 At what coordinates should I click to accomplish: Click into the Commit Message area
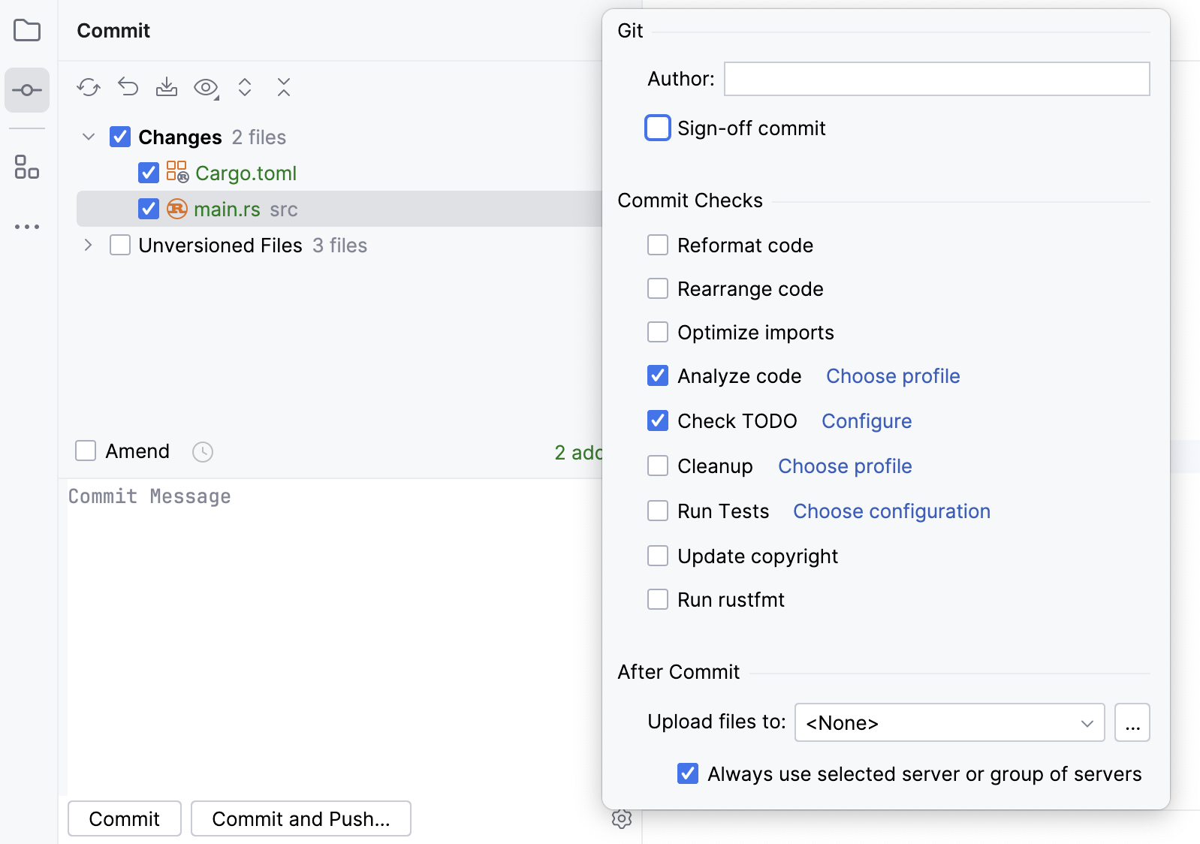click(x=334, y=637)
